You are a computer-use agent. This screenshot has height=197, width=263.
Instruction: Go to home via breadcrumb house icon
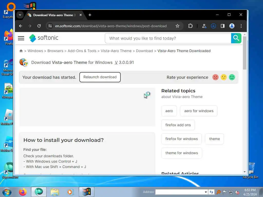coord(21,51)
